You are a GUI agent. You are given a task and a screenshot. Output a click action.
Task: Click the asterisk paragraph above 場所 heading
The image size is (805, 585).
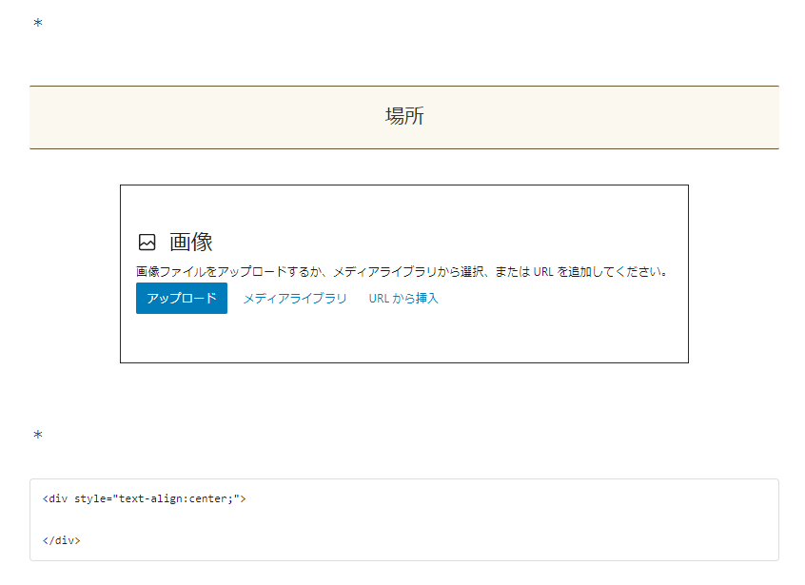(x=38, y=23)
